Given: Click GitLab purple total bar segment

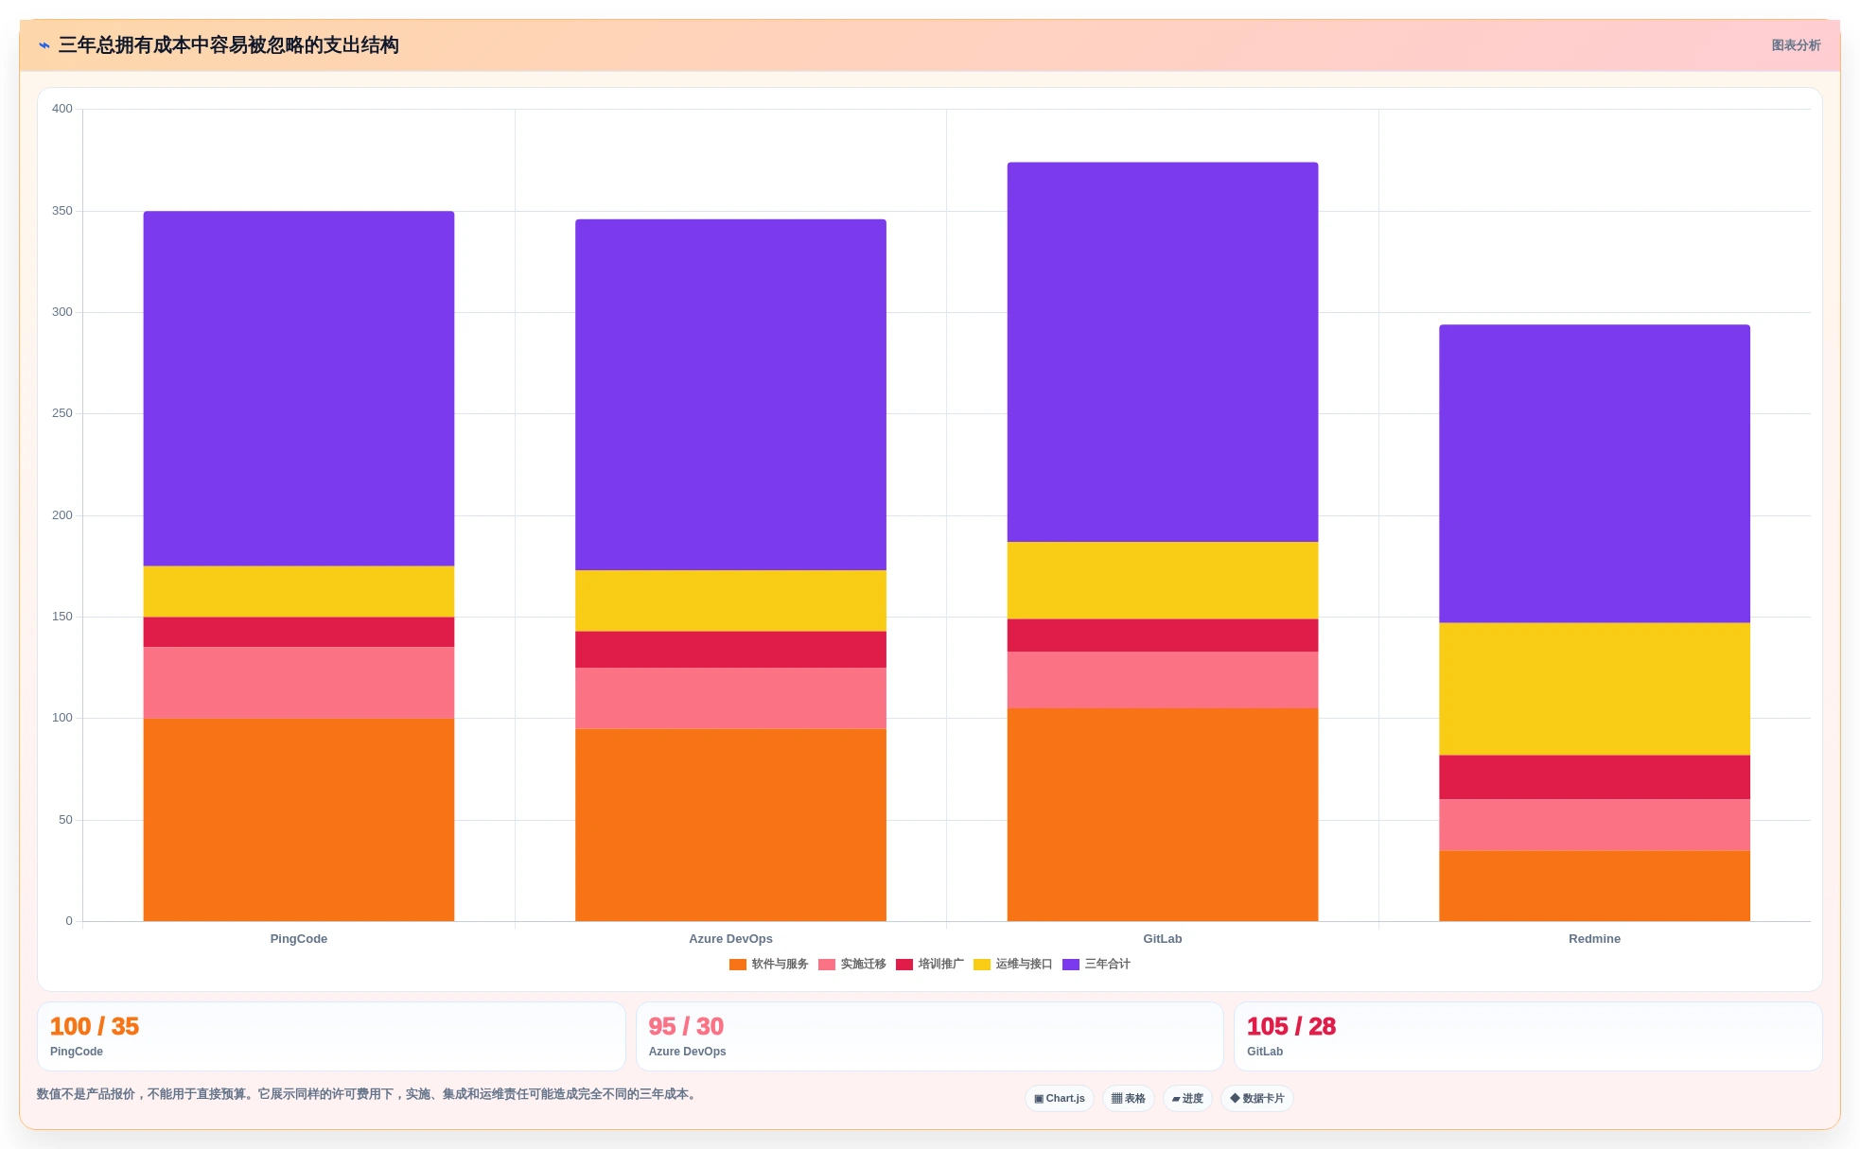Looking at the screenshot, I should [1163, 352].
